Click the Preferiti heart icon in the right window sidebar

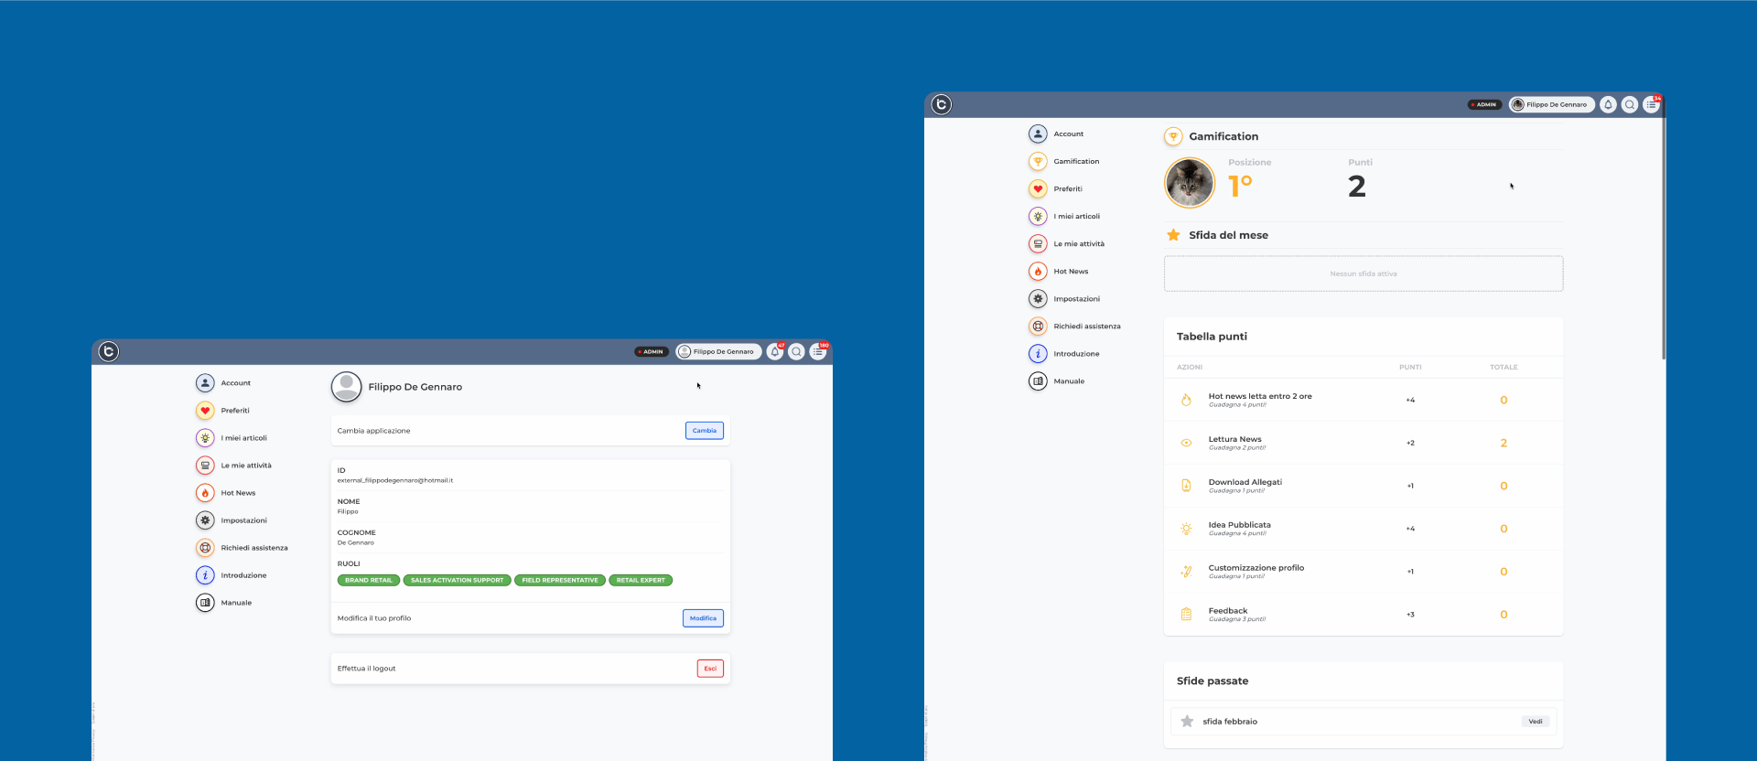click(x=1038, y=188)
